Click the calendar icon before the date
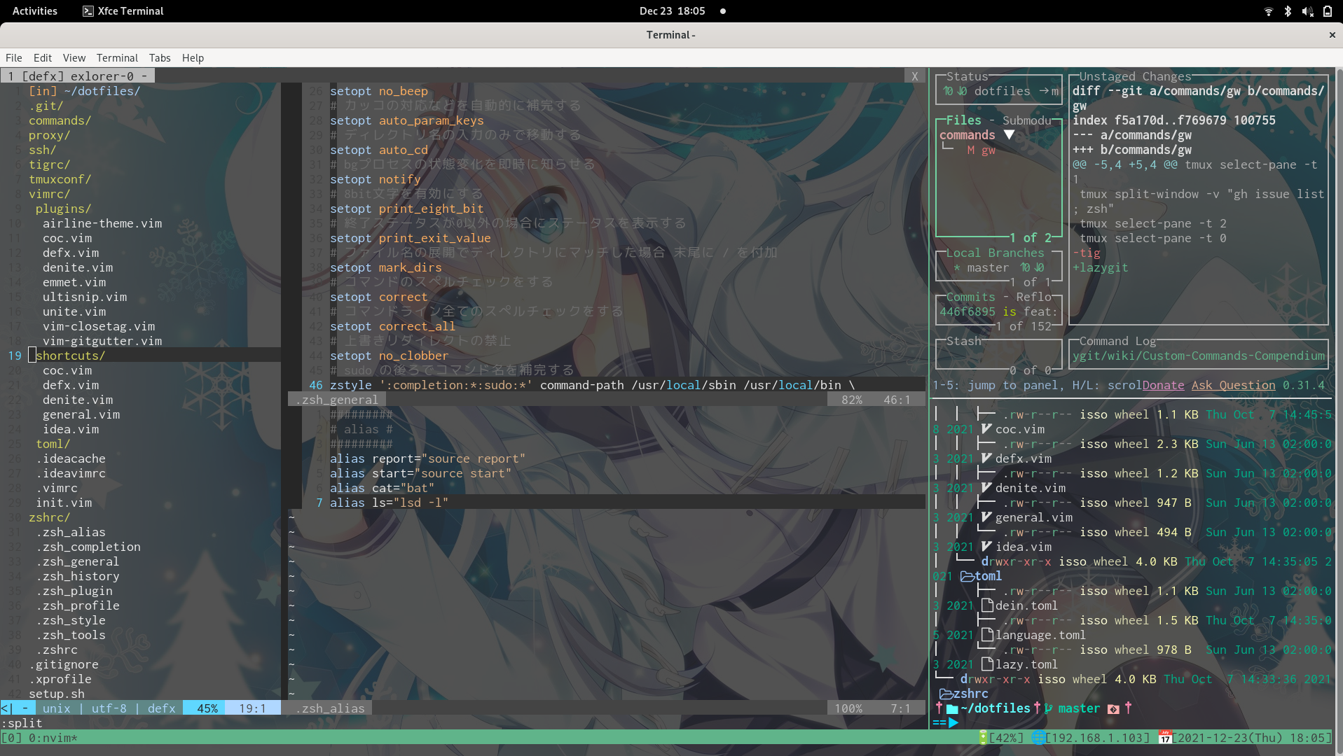Screen dimensions: 1343x756 (1166, 737)
